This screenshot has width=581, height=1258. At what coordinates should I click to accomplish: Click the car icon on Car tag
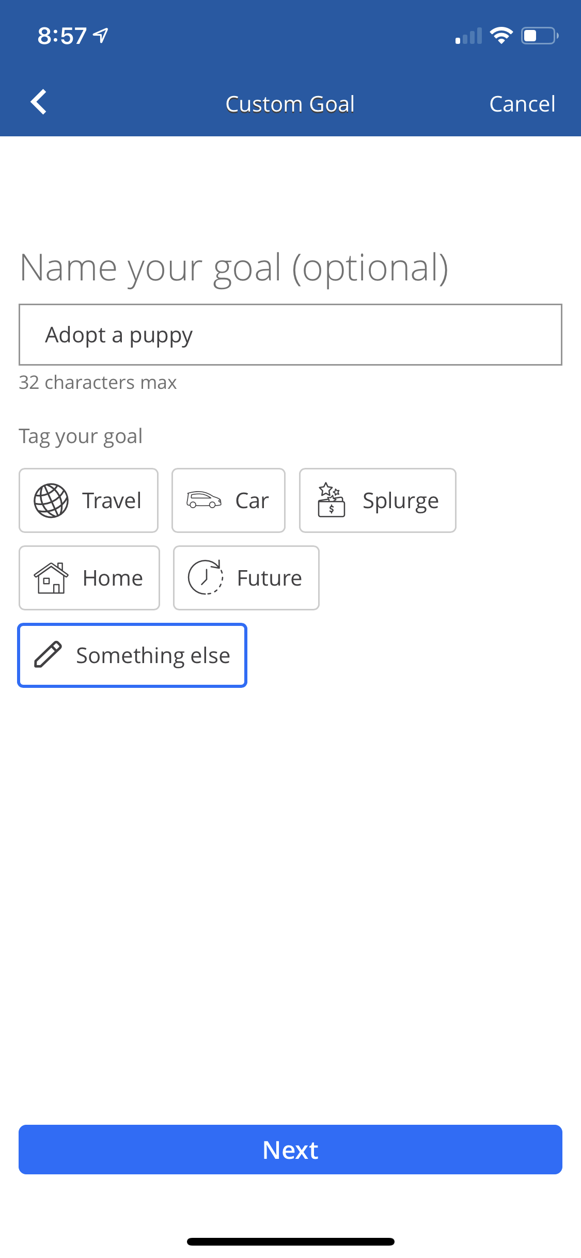[204, 500]
